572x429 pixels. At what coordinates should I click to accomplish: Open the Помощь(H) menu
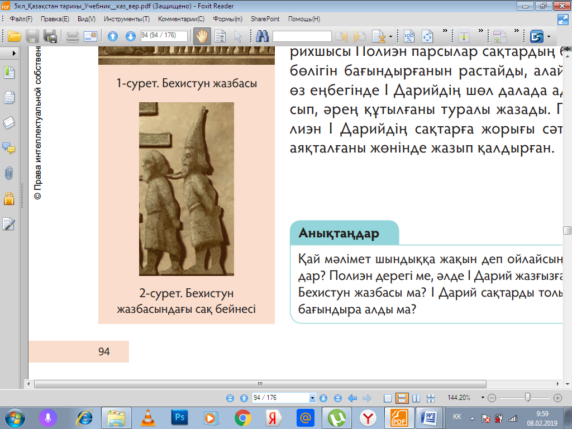point(304,19)
